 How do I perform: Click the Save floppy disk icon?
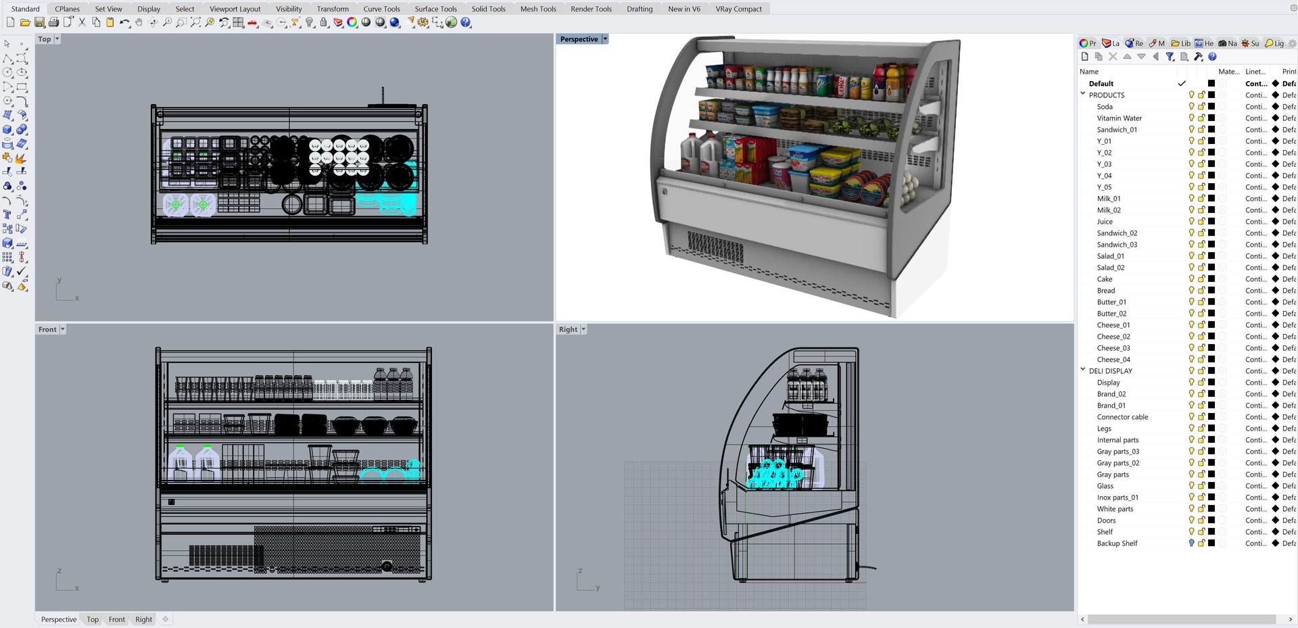[39, 22]
